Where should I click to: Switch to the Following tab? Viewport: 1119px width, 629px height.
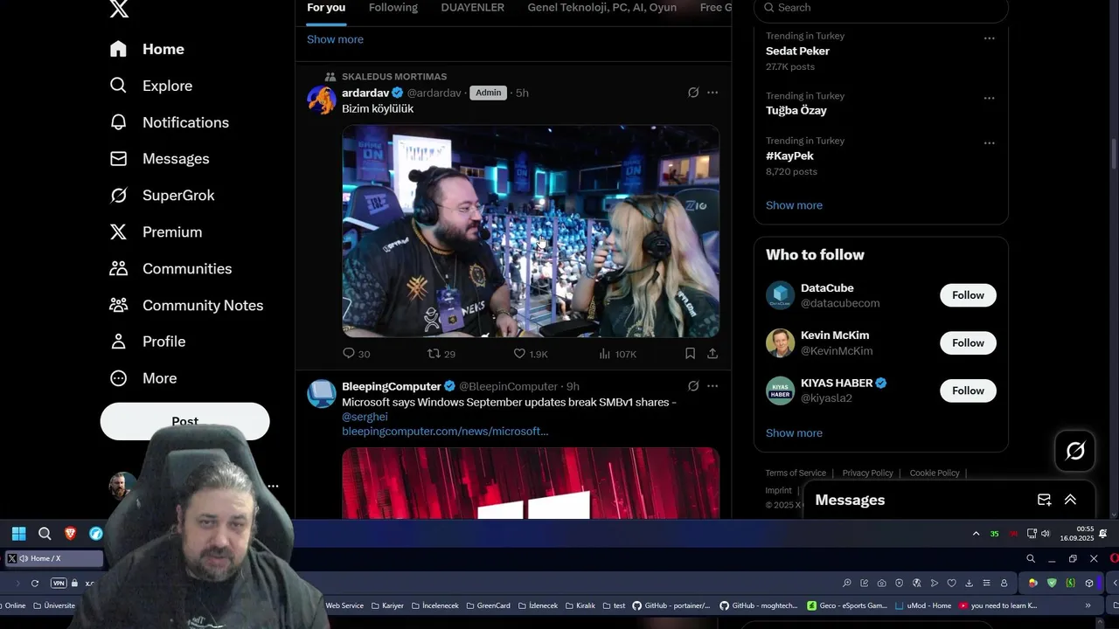[x=393, y=8]
